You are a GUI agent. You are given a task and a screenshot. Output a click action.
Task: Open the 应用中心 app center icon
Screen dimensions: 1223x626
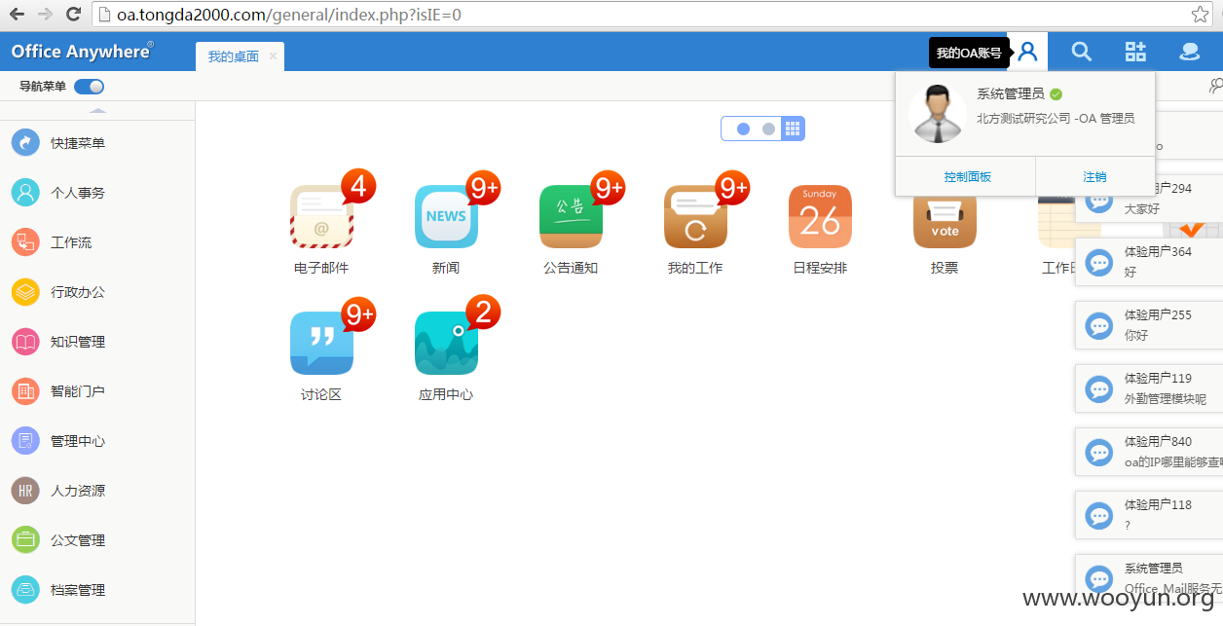[x=446, y=344]
